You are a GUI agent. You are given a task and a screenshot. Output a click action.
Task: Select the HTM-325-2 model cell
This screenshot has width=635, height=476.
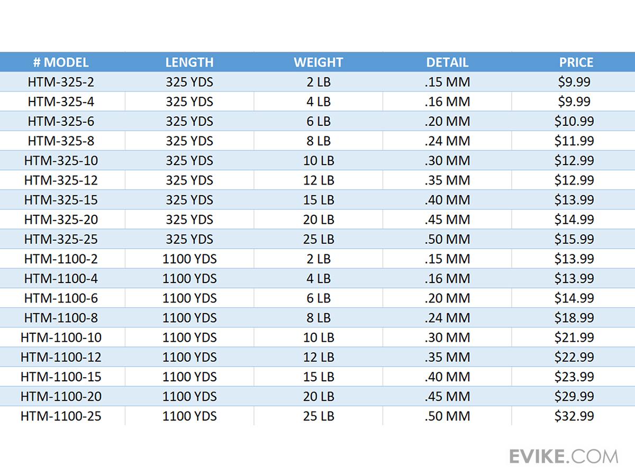click(61, 82)
